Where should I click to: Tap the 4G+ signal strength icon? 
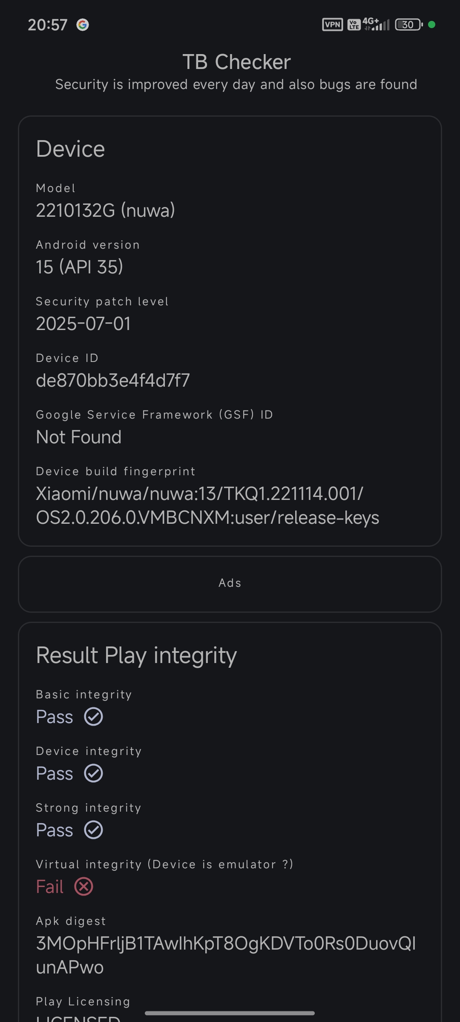point(376,24)
